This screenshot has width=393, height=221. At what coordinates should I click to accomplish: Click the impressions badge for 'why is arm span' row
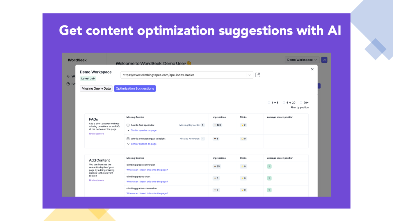216,139
